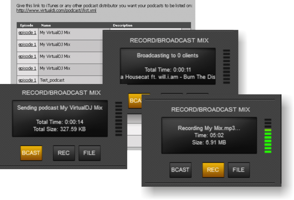Click FILE in the Sending podcast panel
Image resolution: width=294 pixels, height=200 pixels.
pyautogui.click(x=89, y=153)
